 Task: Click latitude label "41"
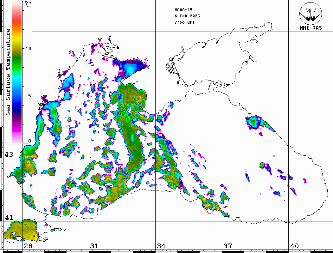9,217
